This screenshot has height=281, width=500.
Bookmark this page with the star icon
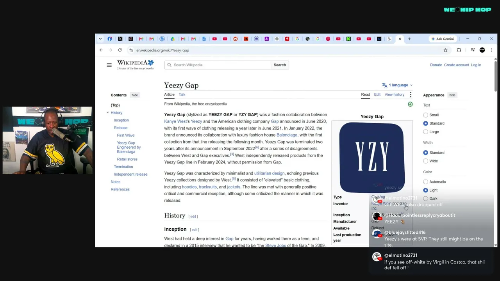pos(445,50)
